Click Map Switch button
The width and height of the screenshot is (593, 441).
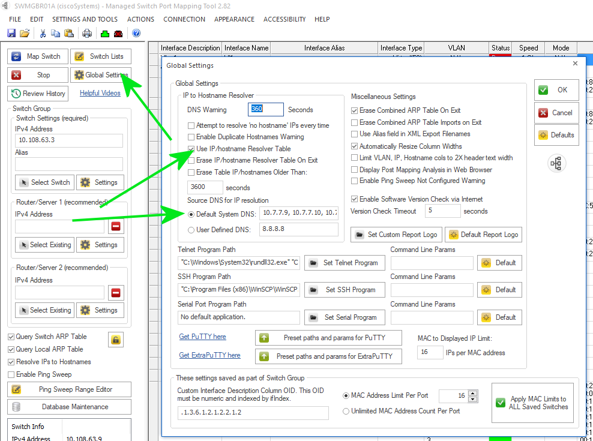click(38, 56)
